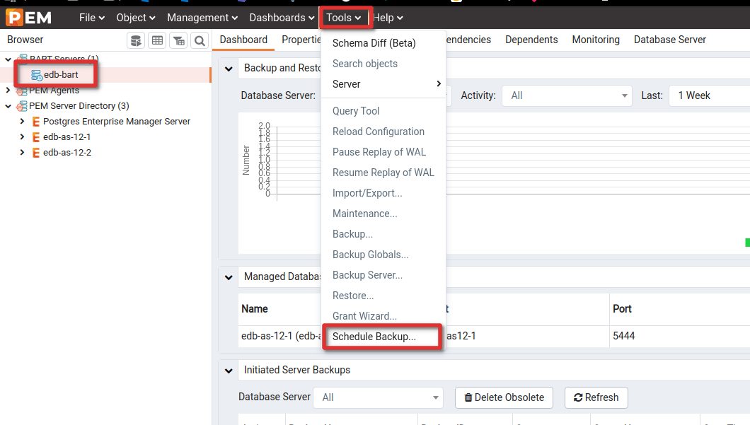Click the Refresh button
750x425 pixels.
[x=596, y=397]
